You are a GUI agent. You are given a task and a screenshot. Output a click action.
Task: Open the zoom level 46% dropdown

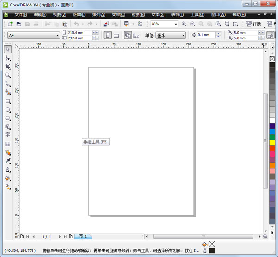coord(176,24)
